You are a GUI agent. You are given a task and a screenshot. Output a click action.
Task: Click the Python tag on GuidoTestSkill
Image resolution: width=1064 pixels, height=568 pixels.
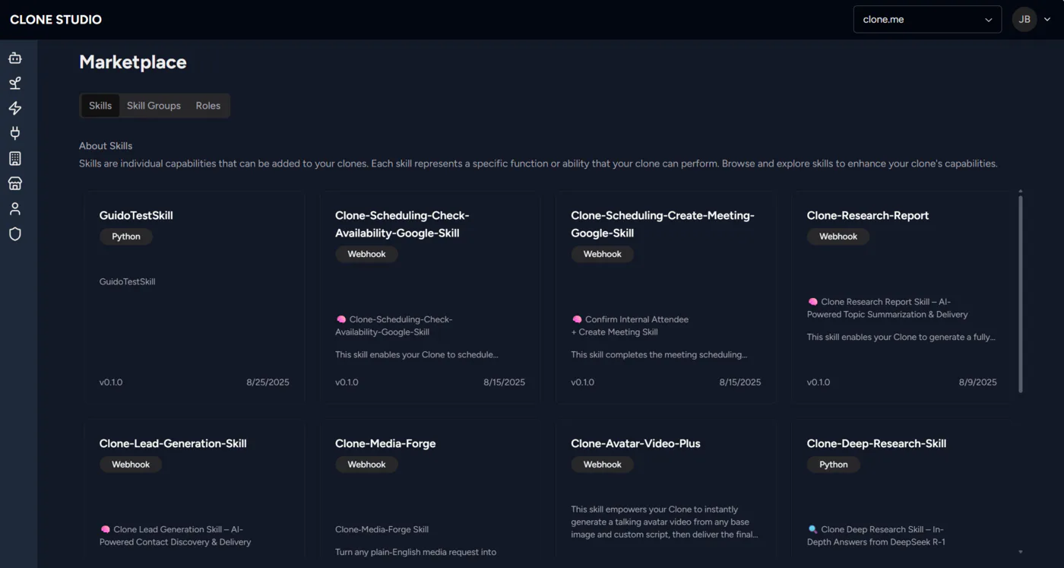pyautogui.click(x=126, y=236)
